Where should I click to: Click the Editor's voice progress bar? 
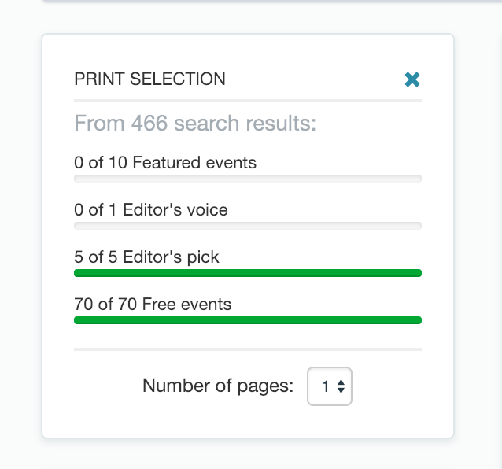click(248, 226)
